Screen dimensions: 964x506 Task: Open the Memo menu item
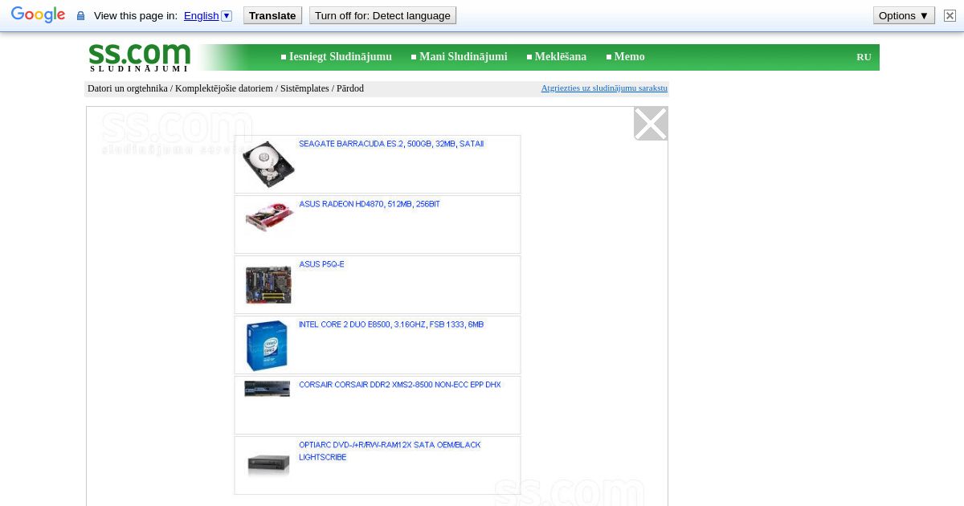coord(630,57)
